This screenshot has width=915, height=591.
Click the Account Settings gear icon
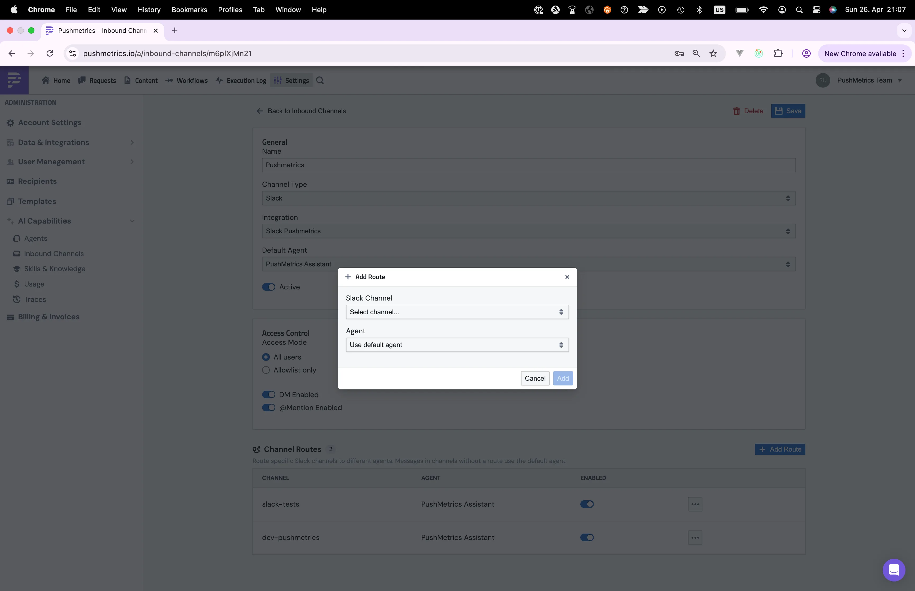[10, 123]
